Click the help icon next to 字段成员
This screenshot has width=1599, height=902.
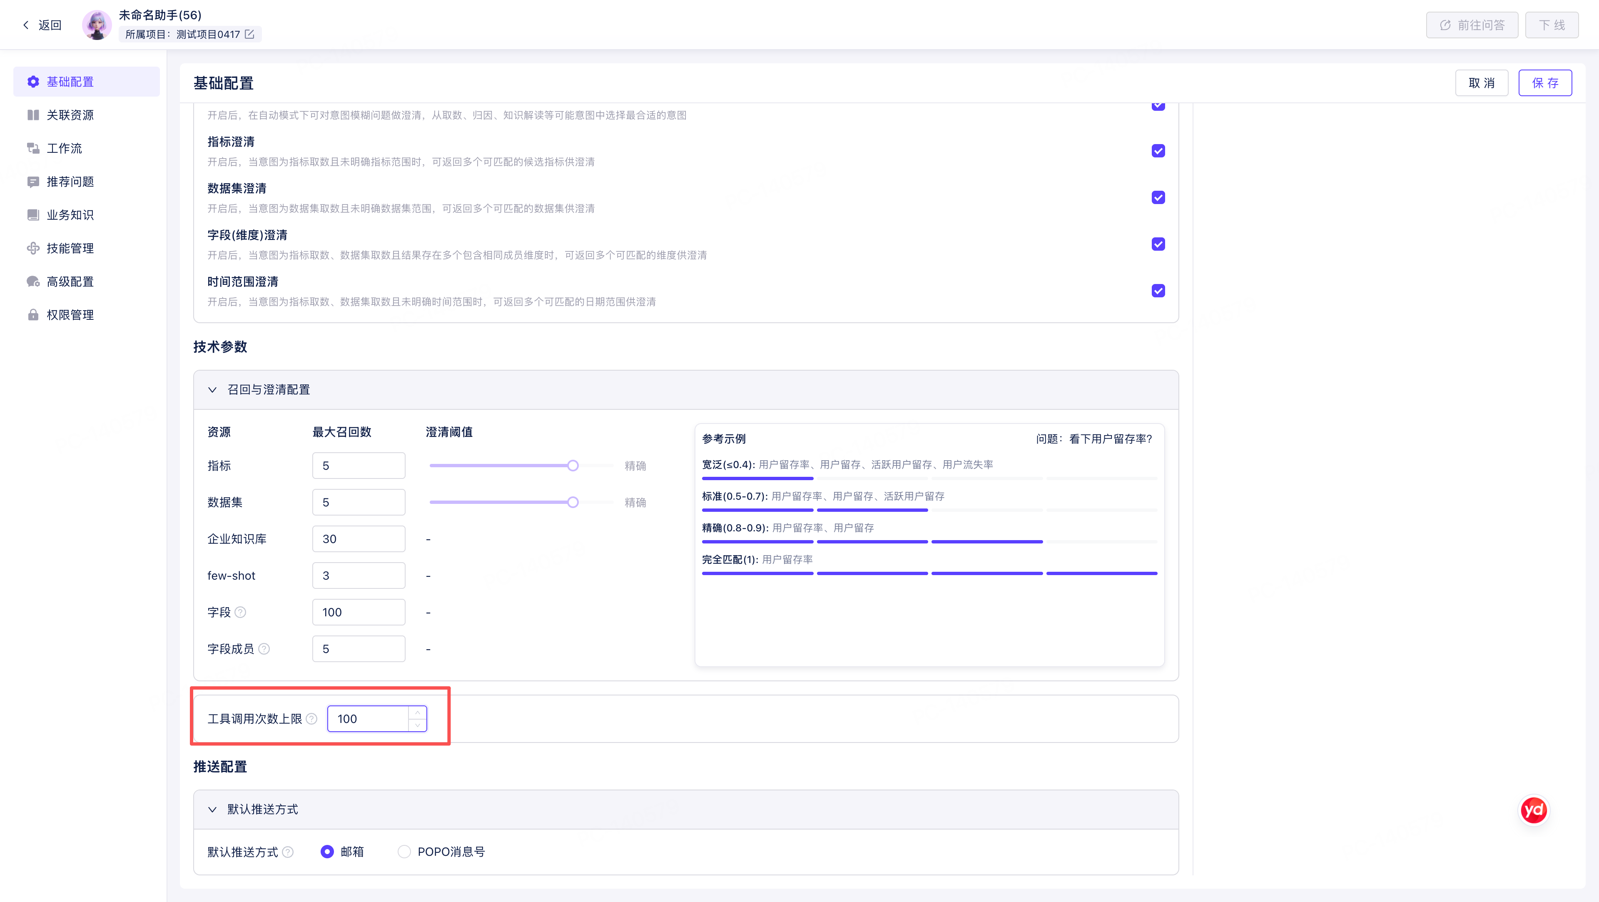tap(264, 649)
